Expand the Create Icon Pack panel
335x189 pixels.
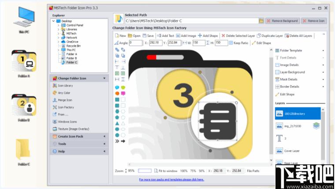[79, 136]
